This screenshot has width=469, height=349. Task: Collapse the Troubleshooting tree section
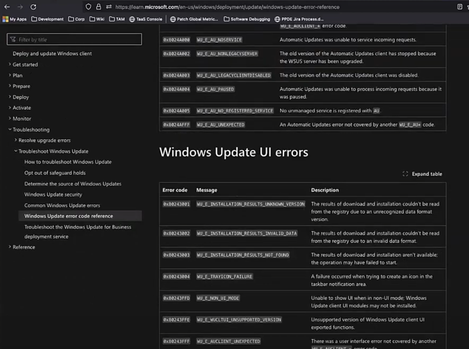click(31, 129)
